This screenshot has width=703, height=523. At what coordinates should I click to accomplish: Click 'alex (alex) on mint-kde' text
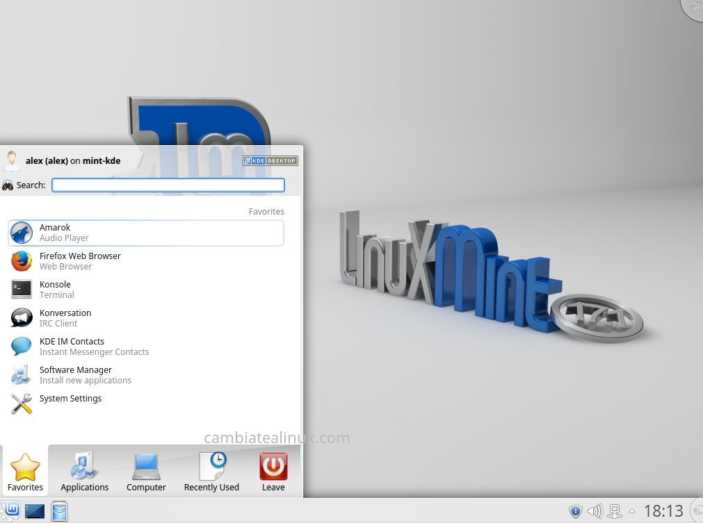73,160
